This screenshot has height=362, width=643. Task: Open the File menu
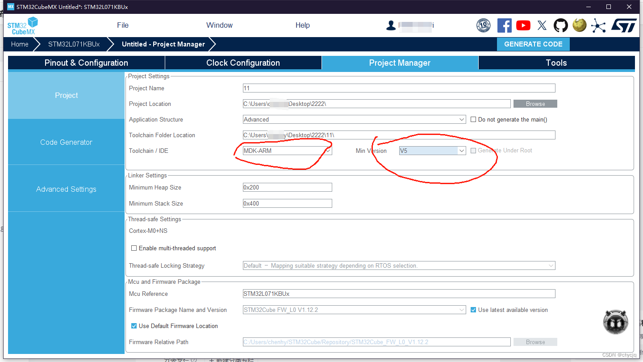[x=123, y=25]
